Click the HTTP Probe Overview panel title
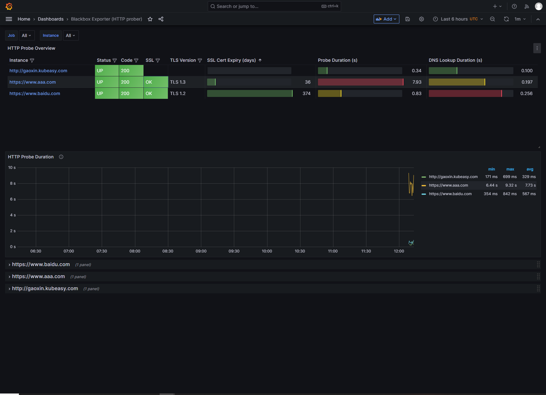Image resolution: width=546 pixels, height=395 pixels. 31,48
